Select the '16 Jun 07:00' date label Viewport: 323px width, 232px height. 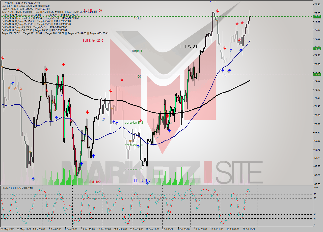pos(104,229)
